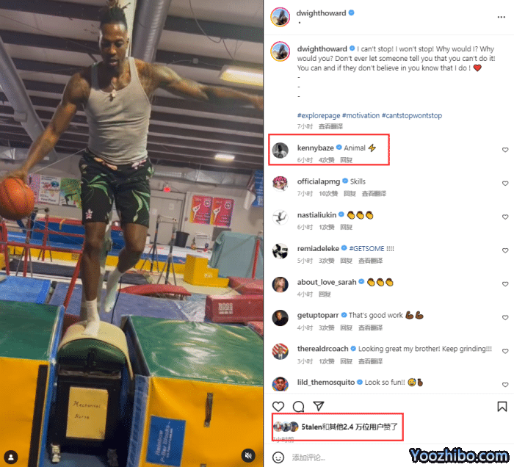514x467 pixels.
Task: Like therealdrcoach's comment
Action: click(x=505, y=351)
